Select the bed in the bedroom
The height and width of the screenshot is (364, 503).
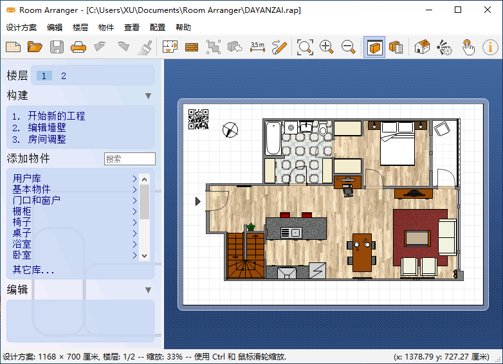398,143
